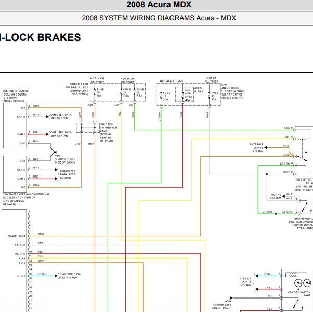
Task: Click the 'FUSE 12 20A' label
Action: pos(166,96)
